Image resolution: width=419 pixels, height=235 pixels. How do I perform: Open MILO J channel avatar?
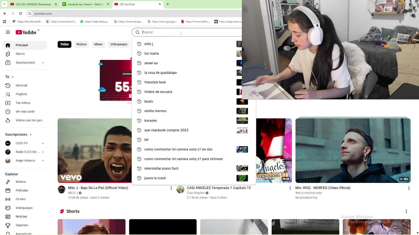[x=62, y=190]
